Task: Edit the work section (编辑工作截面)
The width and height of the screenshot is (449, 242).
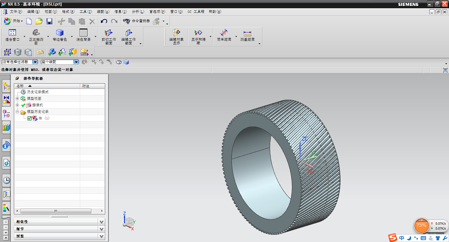Action: pos(129,37)
